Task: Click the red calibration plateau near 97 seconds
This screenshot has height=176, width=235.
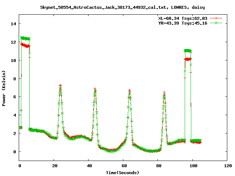Action: (188, 59)
